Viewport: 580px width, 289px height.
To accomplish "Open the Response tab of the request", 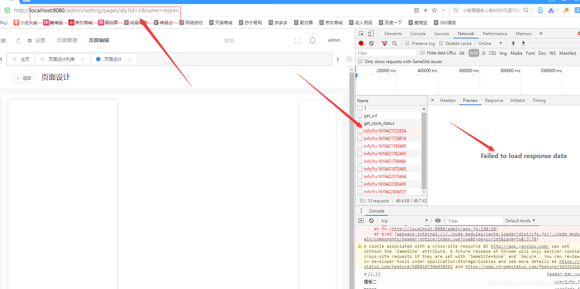I will point(494,100).
